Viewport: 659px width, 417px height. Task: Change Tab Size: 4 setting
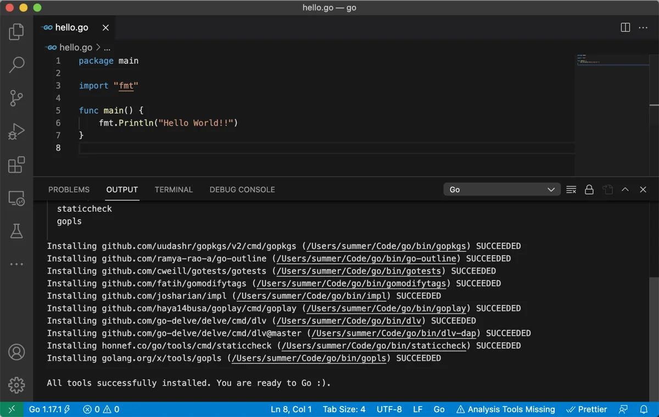tap(344, 409)
